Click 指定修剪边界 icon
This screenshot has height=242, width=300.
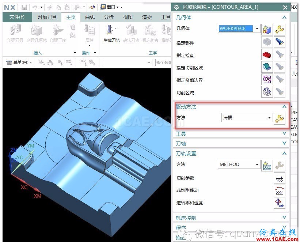(267, 79)
